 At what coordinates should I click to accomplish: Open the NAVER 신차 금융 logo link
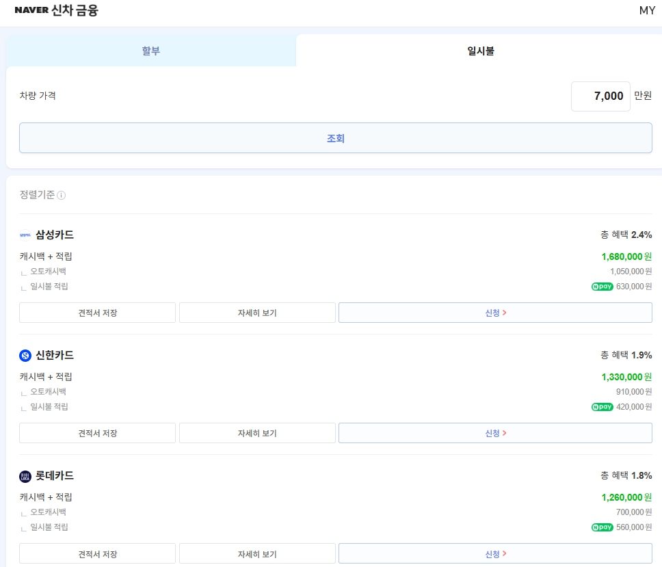tap(56, 10)
